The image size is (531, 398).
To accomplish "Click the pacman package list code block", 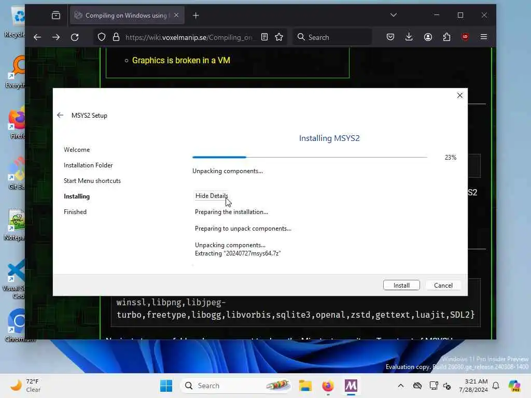I will pyautogui.click(x=296, y=309).
